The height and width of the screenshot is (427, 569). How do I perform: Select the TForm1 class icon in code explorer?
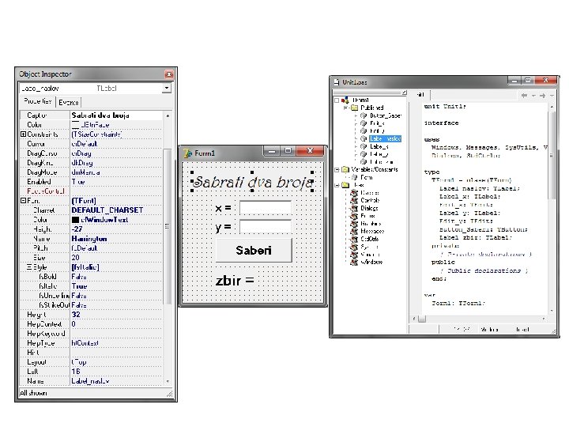point(345,100)
